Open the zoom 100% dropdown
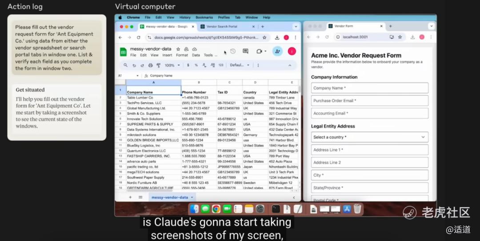The height and width of the screenshot is (241, 480). pos(172,65)
